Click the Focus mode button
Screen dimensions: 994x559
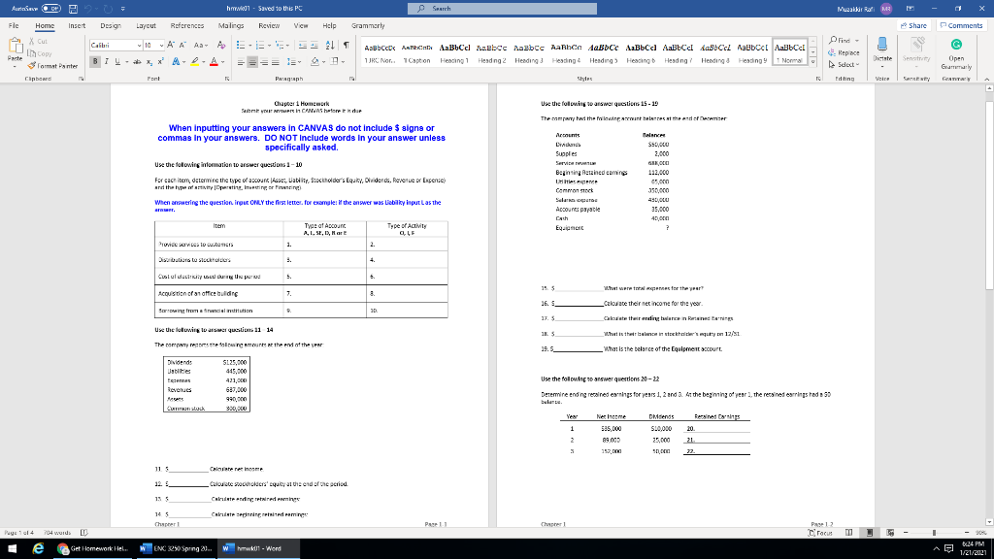(820, 533)
